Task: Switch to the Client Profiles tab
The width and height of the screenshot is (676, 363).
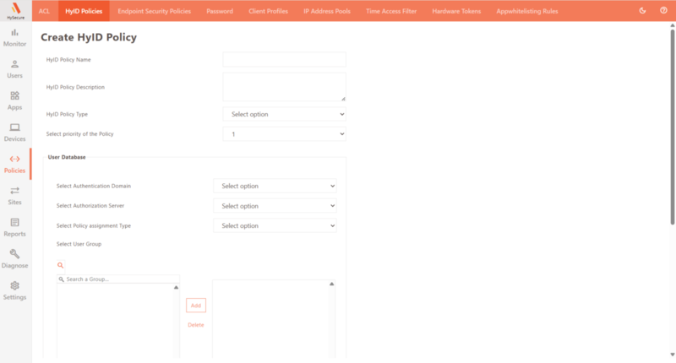Action: (268, 11)
